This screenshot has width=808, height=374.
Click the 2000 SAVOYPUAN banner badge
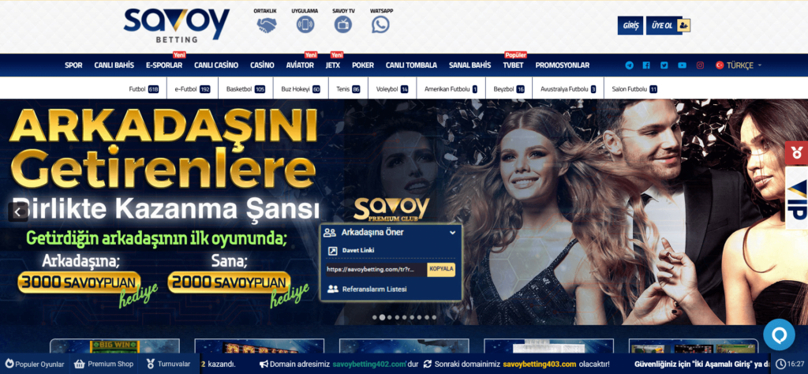(229, 282)
